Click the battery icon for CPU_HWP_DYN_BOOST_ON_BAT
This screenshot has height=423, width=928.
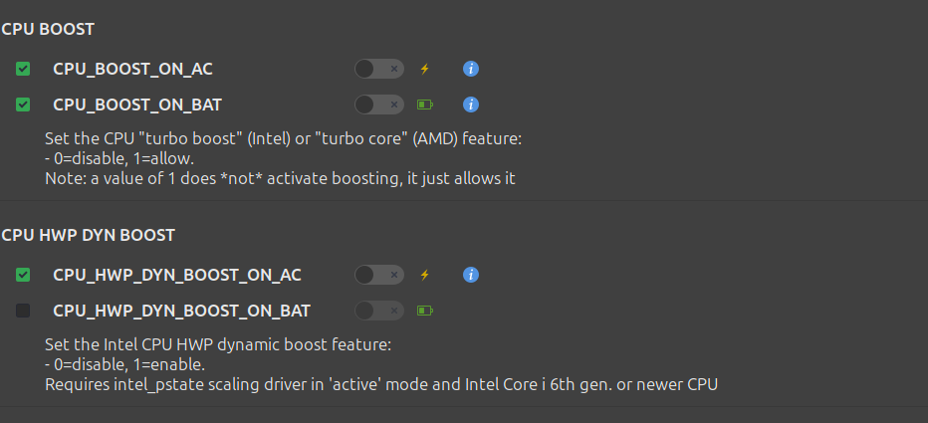pos(425,311)
